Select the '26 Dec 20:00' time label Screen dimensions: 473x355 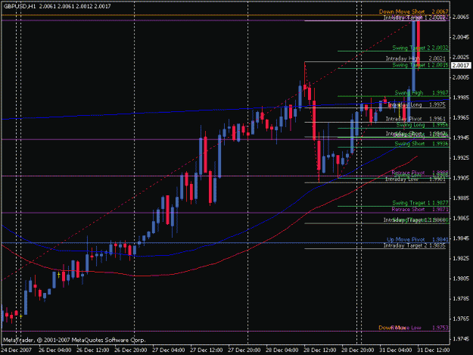(x=131, y=350)
